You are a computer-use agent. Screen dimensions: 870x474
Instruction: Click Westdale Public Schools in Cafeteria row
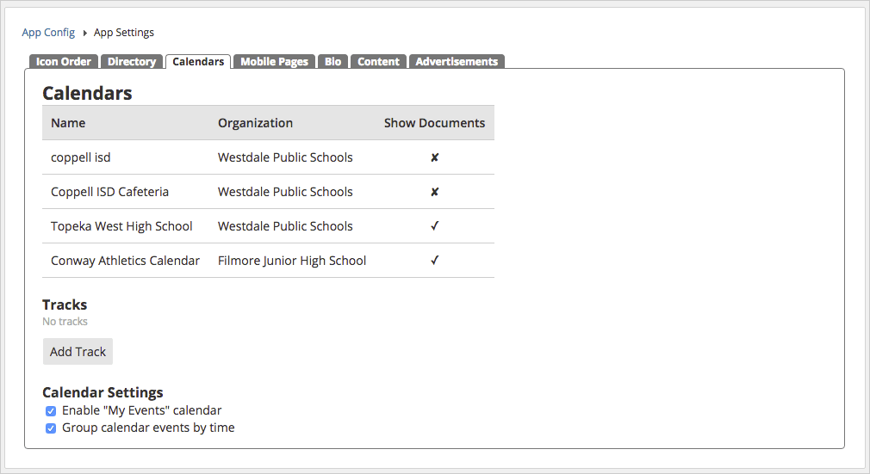tap(285, 192)
